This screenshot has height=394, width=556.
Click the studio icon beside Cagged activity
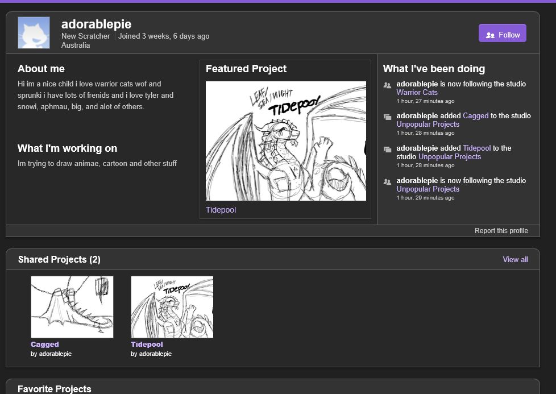point(387,117)
